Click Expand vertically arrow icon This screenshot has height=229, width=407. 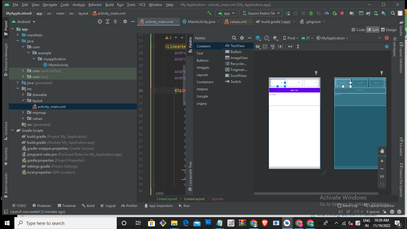[298, 47]
